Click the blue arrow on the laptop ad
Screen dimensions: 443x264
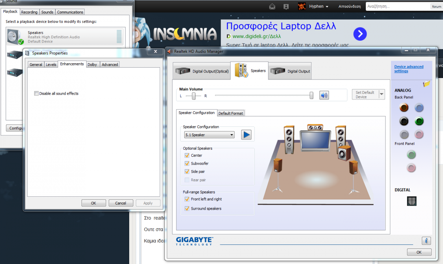[x=360, y=34]
